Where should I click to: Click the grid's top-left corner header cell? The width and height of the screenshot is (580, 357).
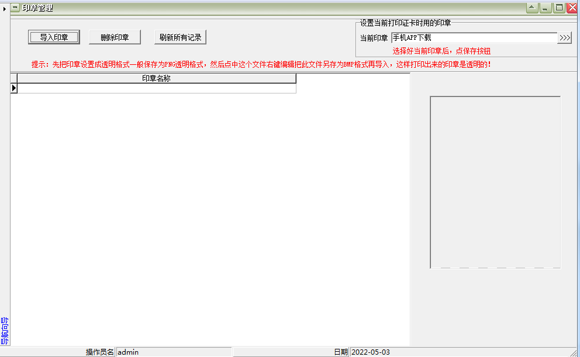tap(14, 78)
